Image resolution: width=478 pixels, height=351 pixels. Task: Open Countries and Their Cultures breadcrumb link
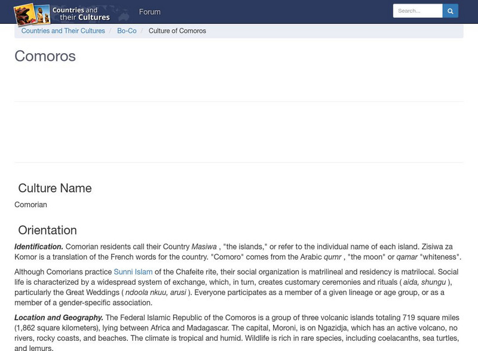click(x=63, y=31)
